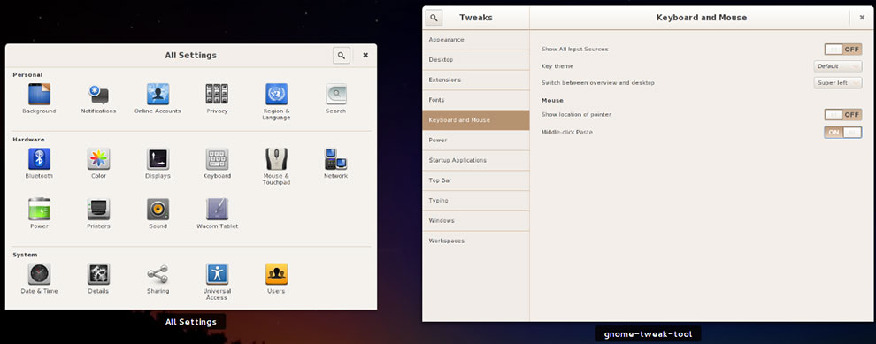Click search button in Tweaks header
The width and height of the screenshot is (876, 344).
coord(434,18)
